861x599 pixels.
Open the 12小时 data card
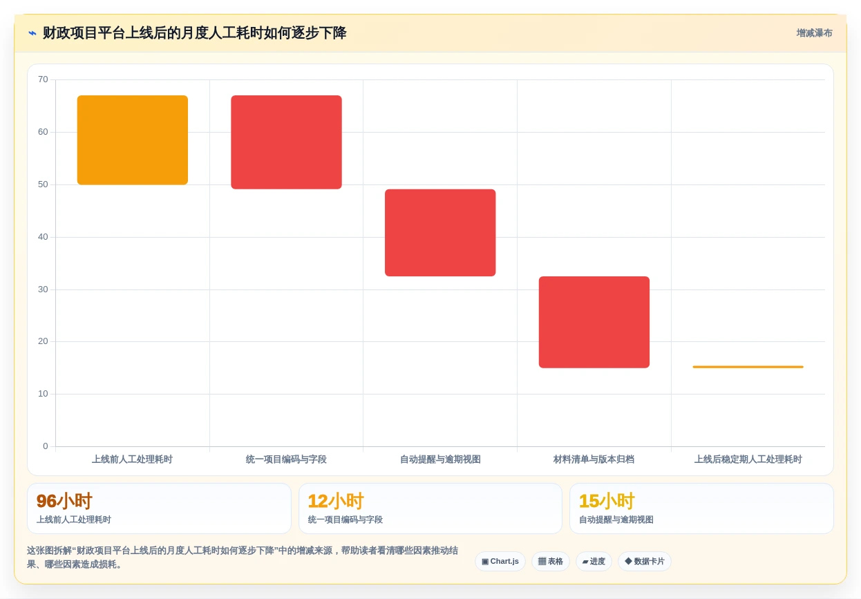click(430, 508)
